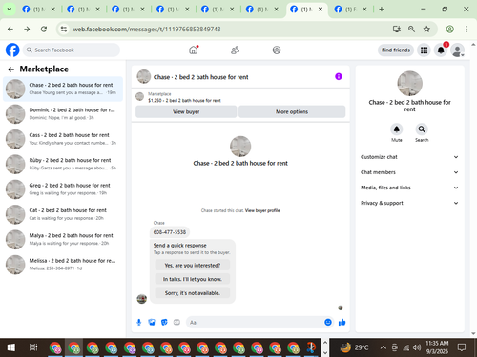Click the More options button

point(292,111)
